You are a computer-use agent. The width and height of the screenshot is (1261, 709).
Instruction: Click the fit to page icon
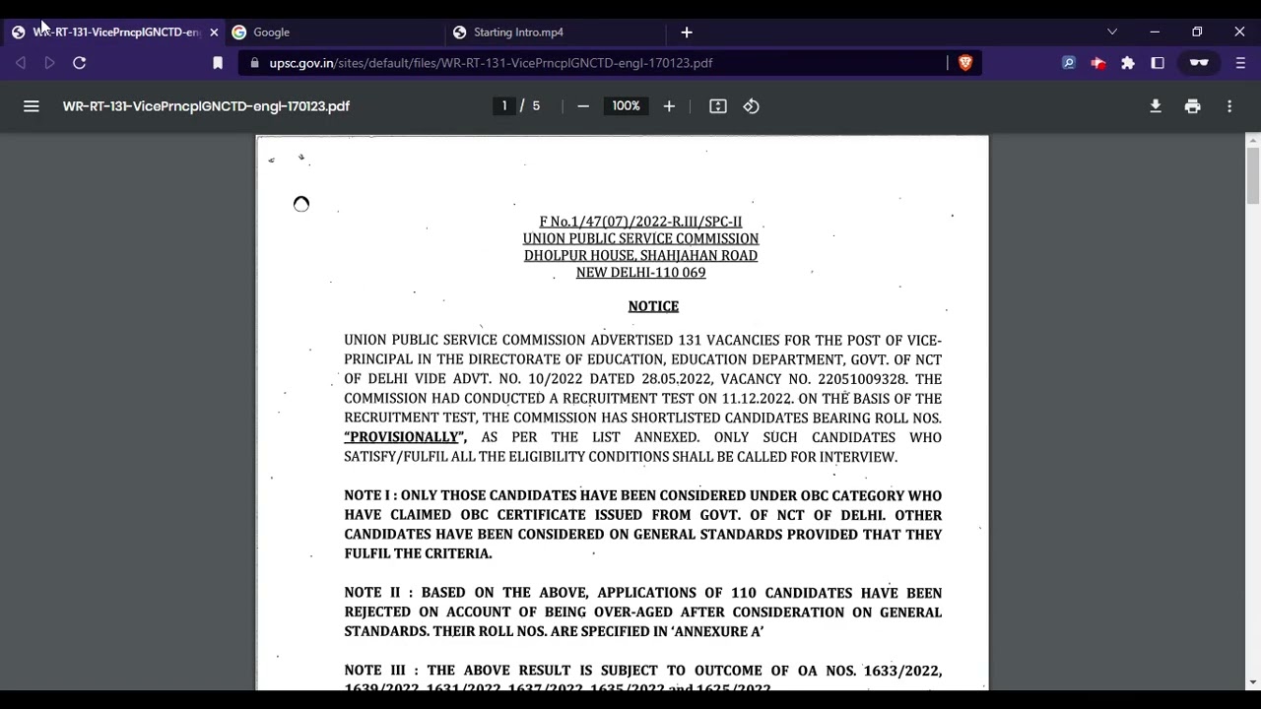pos(718,106)
